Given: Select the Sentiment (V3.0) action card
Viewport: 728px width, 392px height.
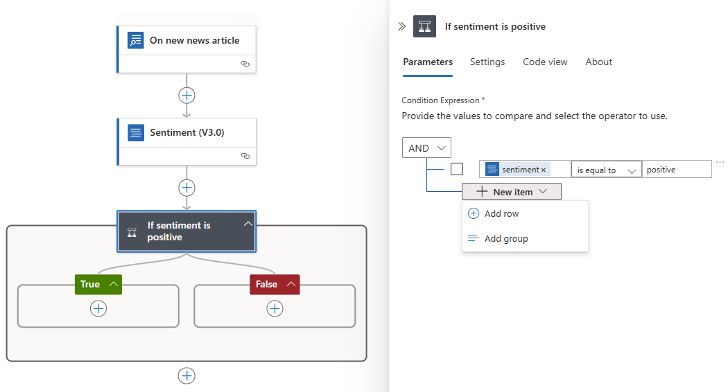Looking at the screenshot, I should (x=187, y=141).
